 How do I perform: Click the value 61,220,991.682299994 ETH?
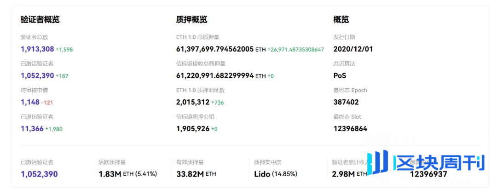[x=221, y=76]
